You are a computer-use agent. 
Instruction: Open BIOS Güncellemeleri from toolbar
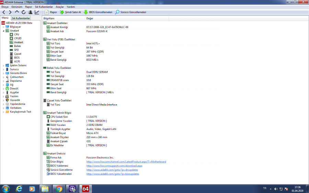(x=98, y=12)
